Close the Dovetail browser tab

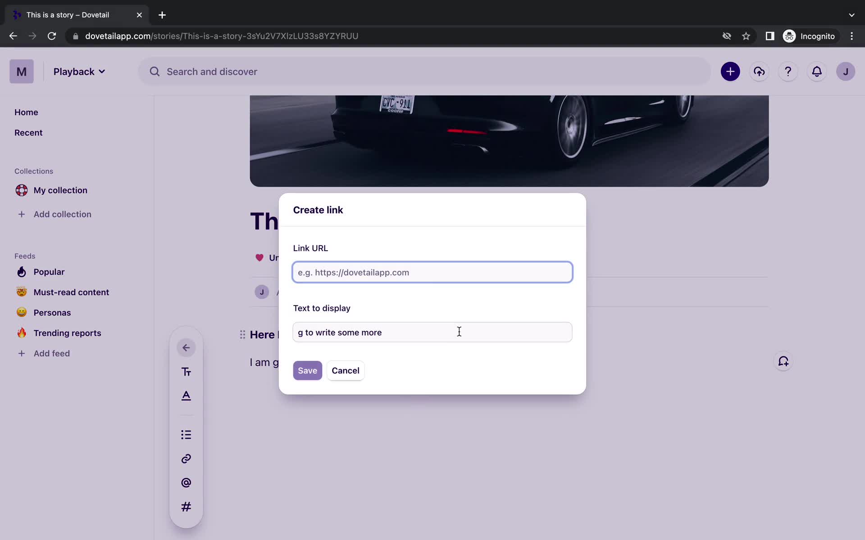(x=139, y=15)
